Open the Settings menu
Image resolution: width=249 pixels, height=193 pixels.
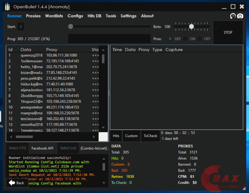(128, 16)
